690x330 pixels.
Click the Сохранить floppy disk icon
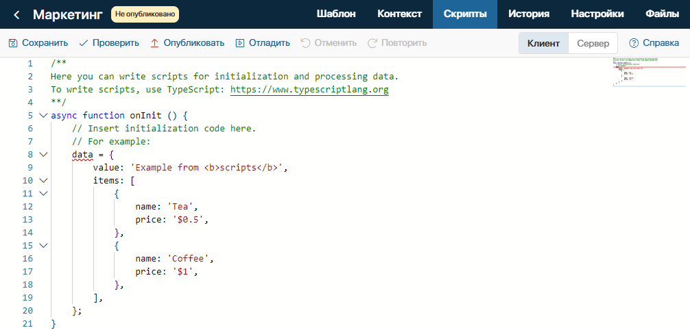coord(13,43)
